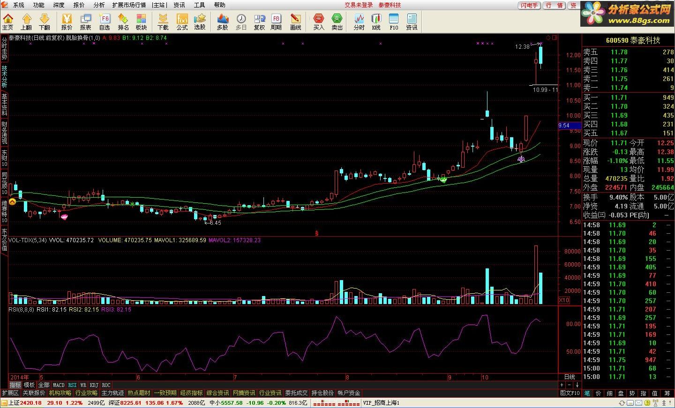Select the 基本资料 side tab
Image resolution: width=675 pixels, height=408 pixels.
coord(4,104)
